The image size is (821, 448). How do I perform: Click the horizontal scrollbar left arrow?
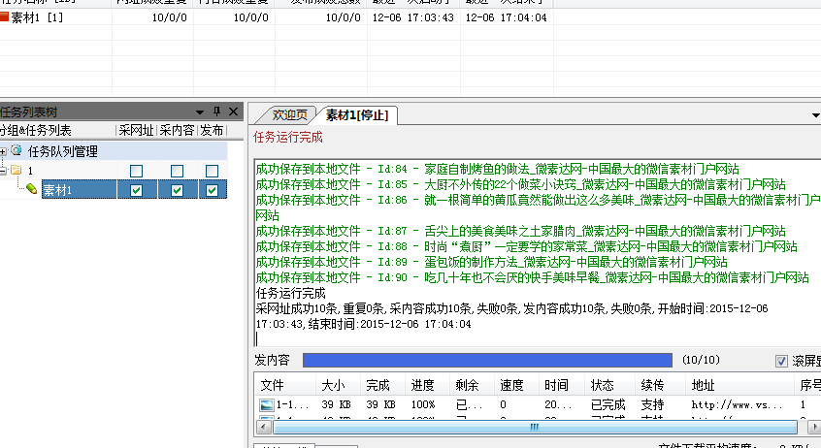(x=264, y=427)
